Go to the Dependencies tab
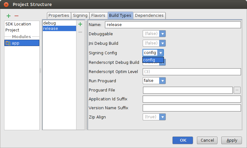 click(x=149, y=16)
